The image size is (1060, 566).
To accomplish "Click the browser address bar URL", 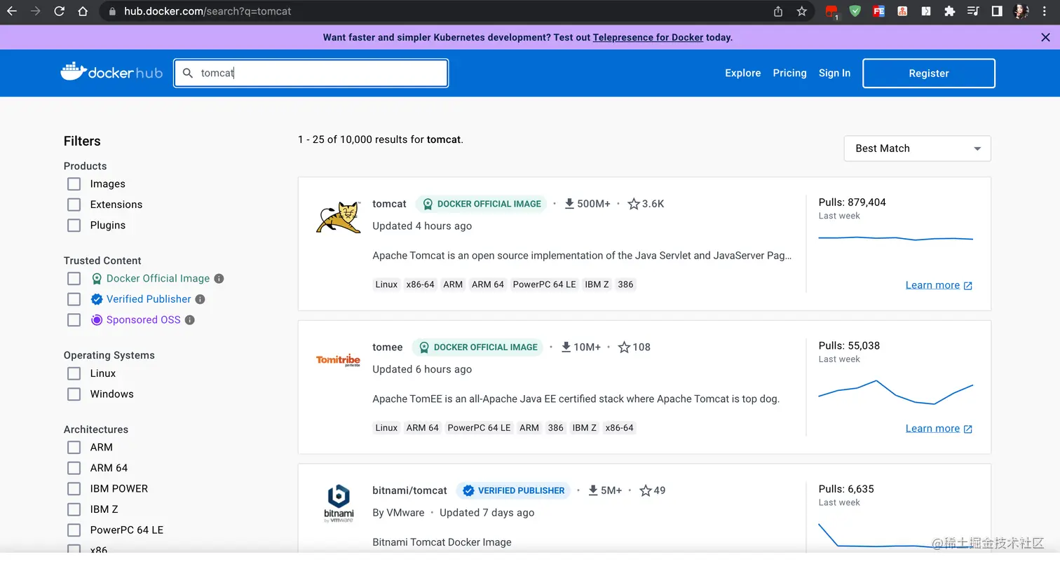I will click(x=208, y=11).
